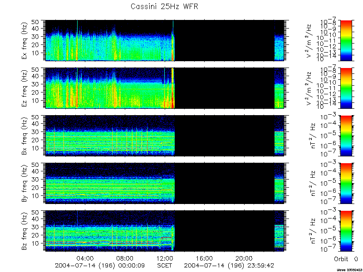Click the Bz spectrogram panel

click(x=165, y=231)
